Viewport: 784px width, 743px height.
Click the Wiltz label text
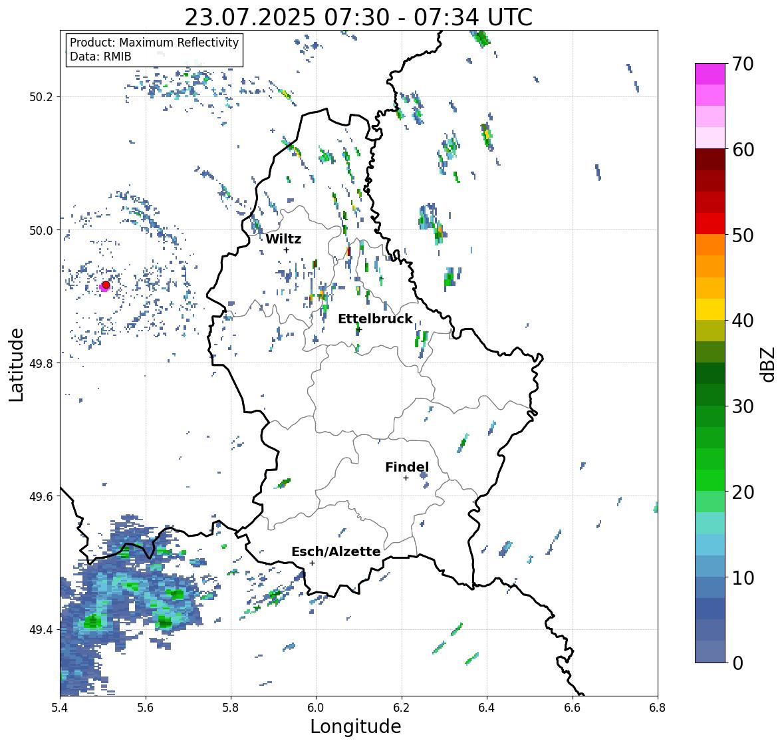point(283,239)
